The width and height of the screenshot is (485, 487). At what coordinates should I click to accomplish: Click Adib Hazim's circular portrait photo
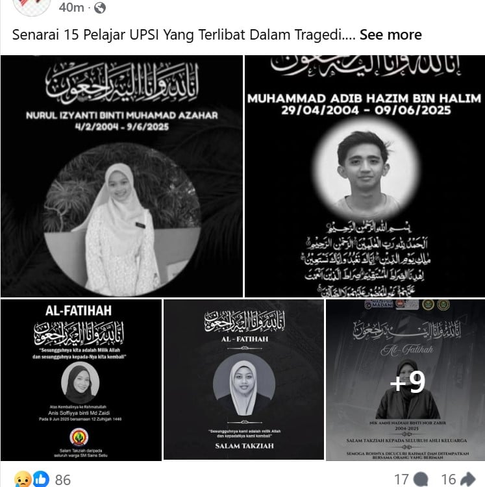(366, 168)
